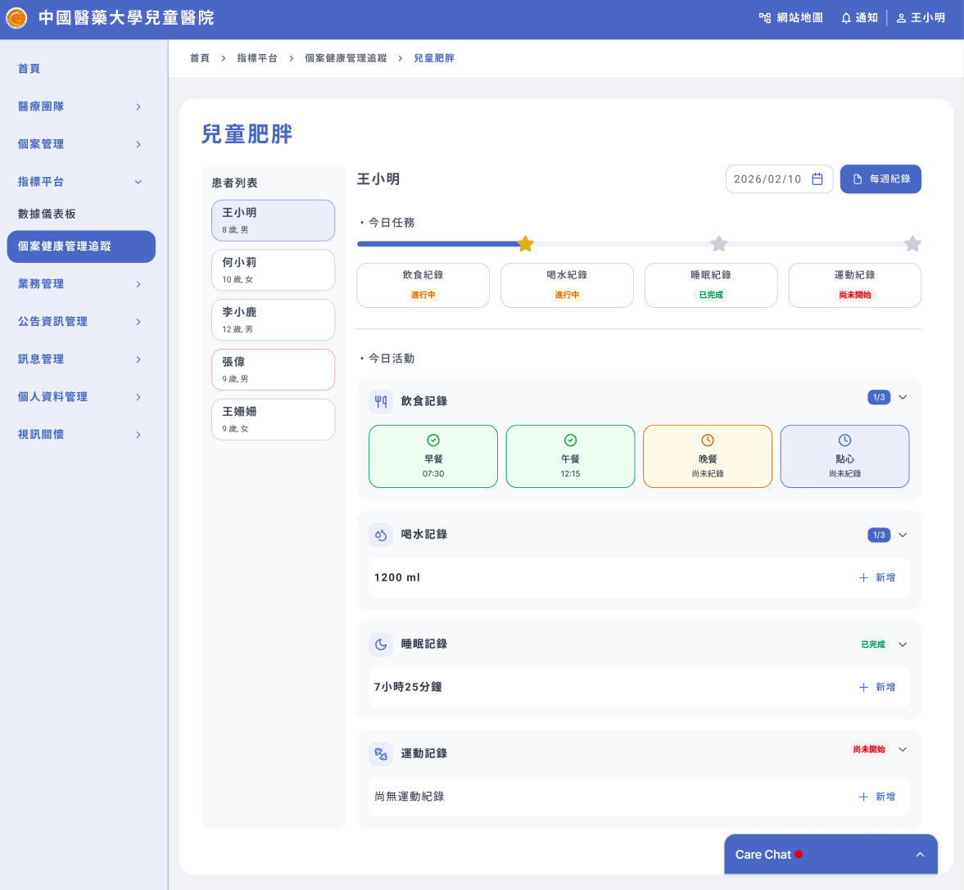Go to 首頁 in sidebar
The height and width of the screenshot is (890, 964).
click(x=29, y=69)
